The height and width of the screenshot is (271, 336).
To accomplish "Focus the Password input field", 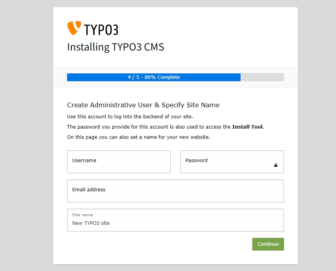I will click(227, 162).
